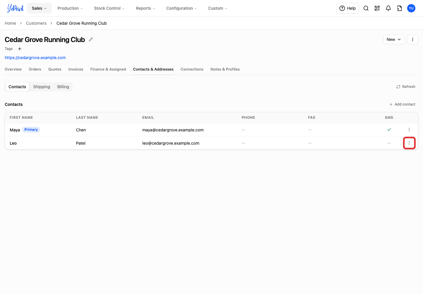Viewport: 423px width, 294px height.
Task: Open the QR code scanner icon
Action: (x=377, y=8)
